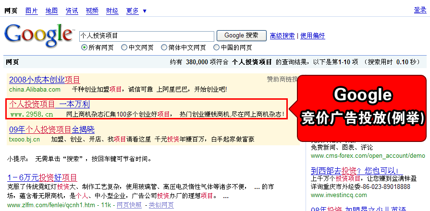Click the 登录 sign-in link
This screenshot has width=430, height=211.
coord(420,10)
